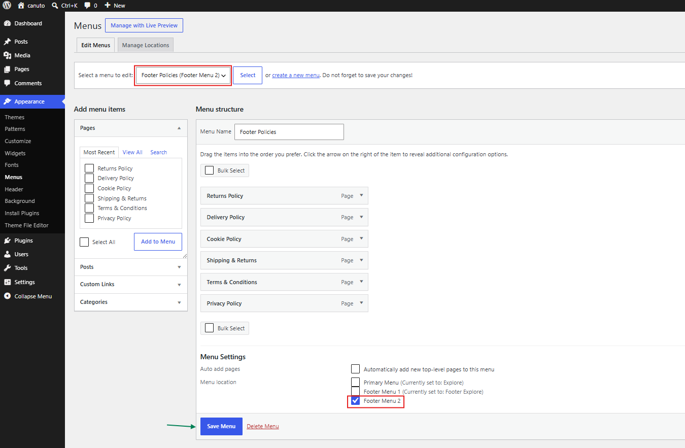
Task: Click the Pages icon in sidebar
Action: click(7, 69)
